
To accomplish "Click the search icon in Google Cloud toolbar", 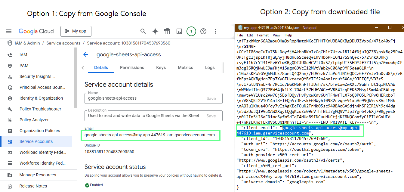I will coord(143,31).
